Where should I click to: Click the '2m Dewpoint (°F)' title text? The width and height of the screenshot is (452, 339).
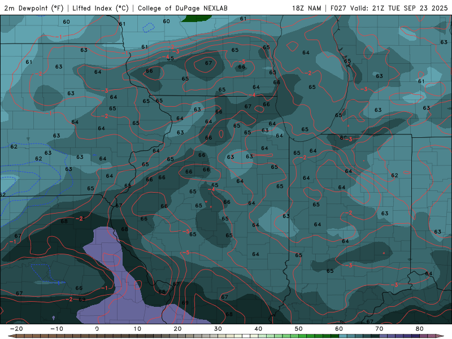tap(34, 8)
